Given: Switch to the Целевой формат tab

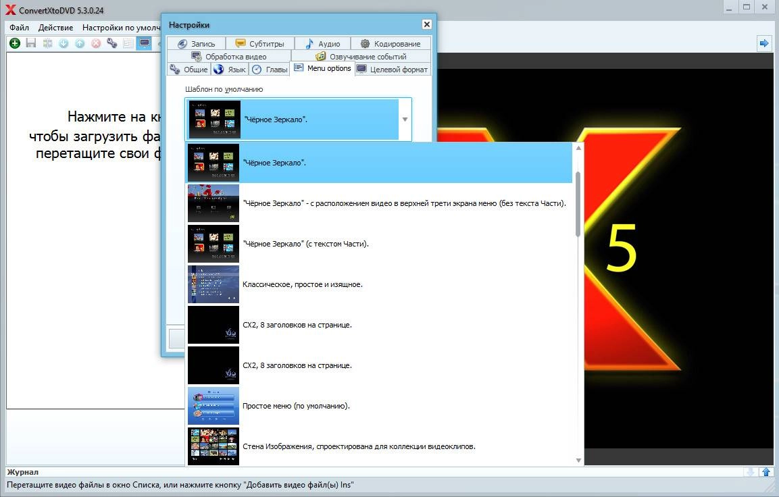Looking at the screenshot, I should 393,70.
